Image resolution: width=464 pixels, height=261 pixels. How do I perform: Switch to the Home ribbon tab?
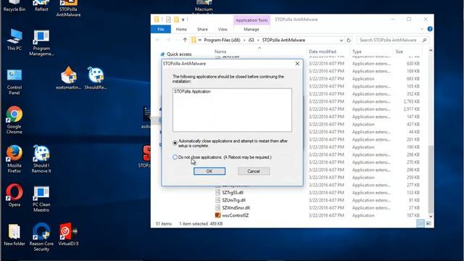(x=181, y=29)
